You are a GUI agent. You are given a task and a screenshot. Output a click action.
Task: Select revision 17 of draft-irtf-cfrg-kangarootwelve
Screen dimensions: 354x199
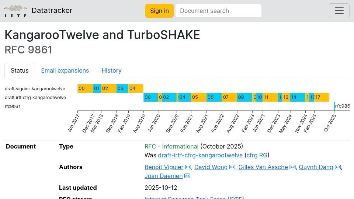pyautogui.click(x=322, y=97)
